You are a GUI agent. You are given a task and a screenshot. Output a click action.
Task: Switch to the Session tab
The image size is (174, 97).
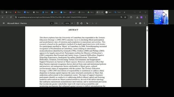[x=45, y=12]
